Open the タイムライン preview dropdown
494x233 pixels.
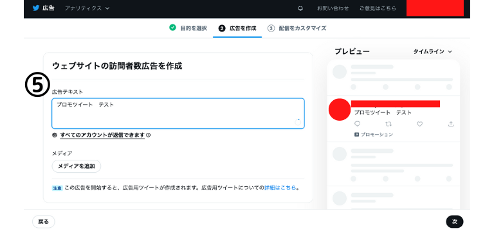point(432,51)
